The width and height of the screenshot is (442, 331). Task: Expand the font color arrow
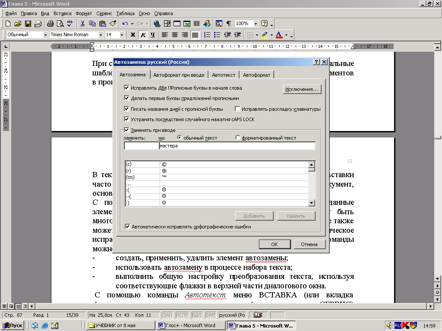[x=286, y=35]
